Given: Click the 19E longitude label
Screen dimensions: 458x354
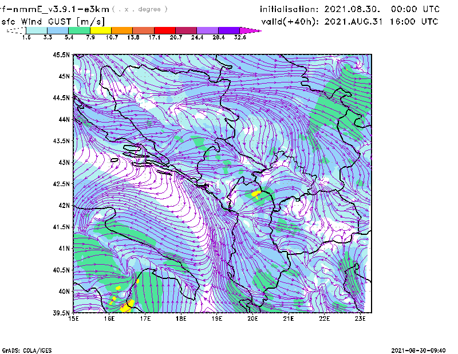Looking at the screenshot, I should tap(217, 318).
